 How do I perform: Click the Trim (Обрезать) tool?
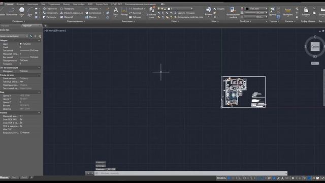91,9
